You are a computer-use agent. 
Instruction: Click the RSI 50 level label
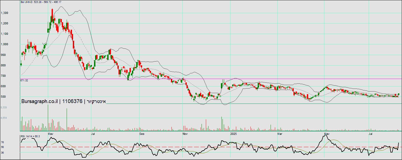click(2, 147)
